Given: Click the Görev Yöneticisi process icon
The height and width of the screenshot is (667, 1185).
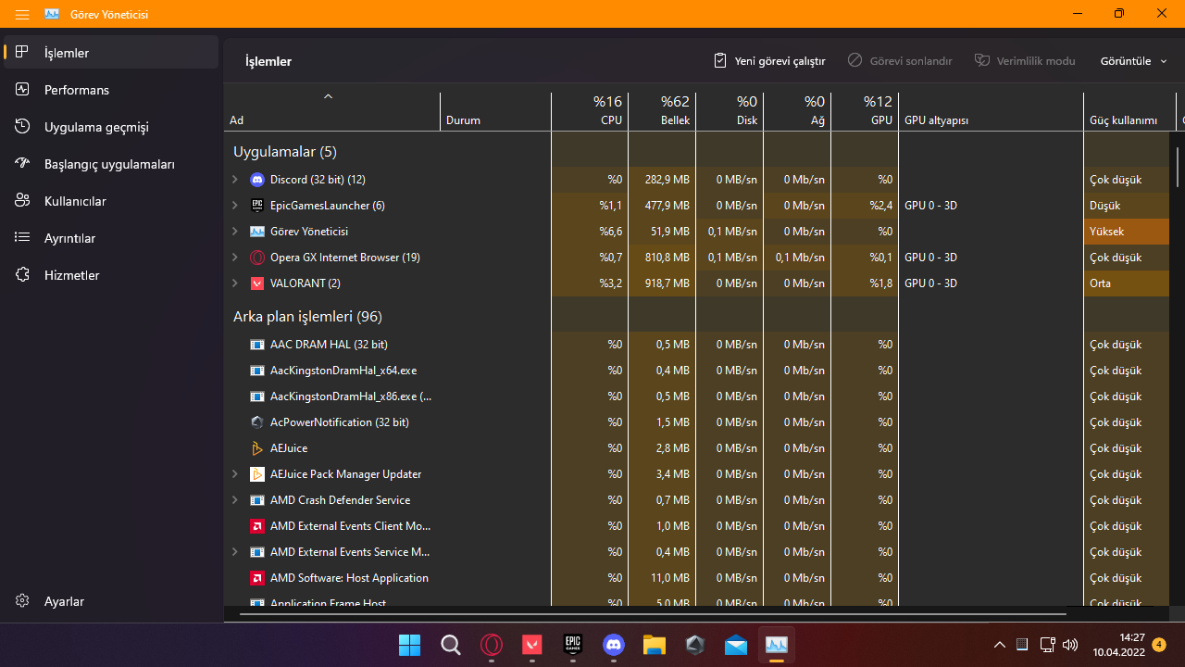Looking at the screenshot, I should pos(257,232).
